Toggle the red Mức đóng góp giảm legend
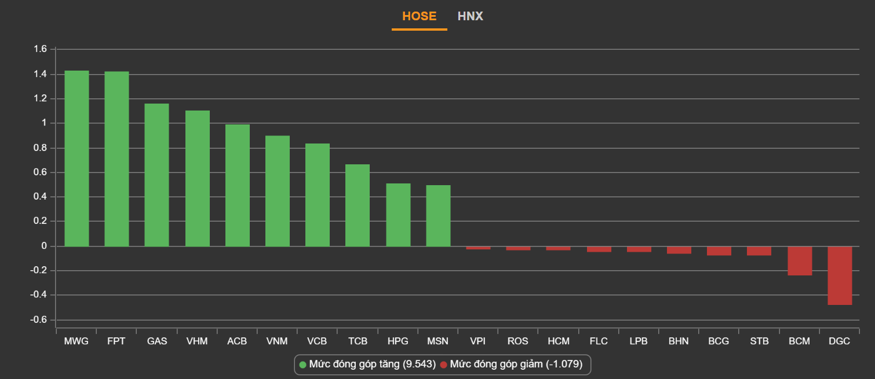This screenshot has width=875, height=379. pos(516,365)
